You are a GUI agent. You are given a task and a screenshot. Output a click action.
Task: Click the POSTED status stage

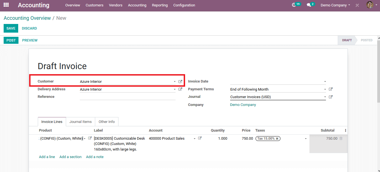[x=367, y=40]
